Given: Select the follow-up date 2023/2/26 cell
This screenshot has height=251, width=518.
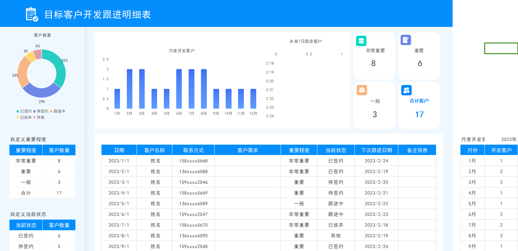Looking at the screenshot, I should point(377,246).
